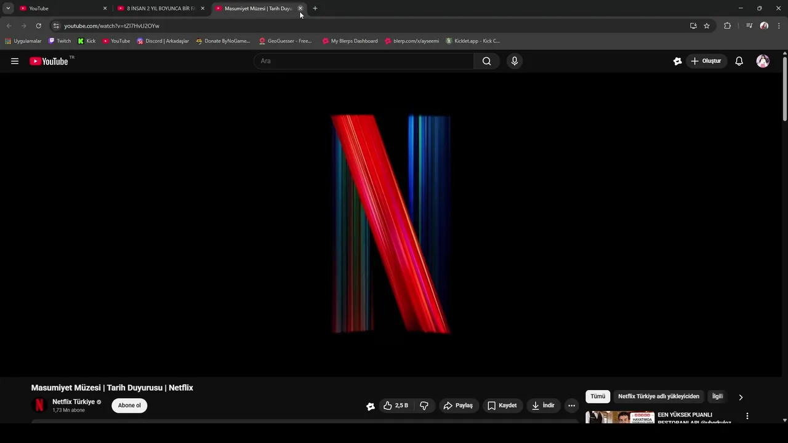Close the 8 İNSAN 2 YIL tab

(203, 9)
